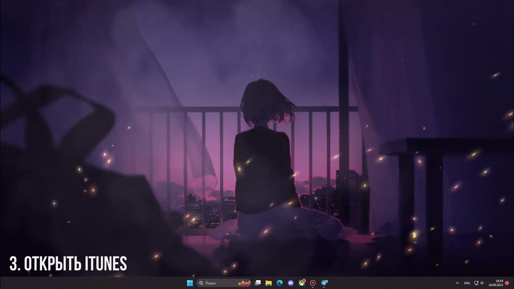Open Task View on the taskbar
This screenshot has width=514, height=289.
point(258,283)
